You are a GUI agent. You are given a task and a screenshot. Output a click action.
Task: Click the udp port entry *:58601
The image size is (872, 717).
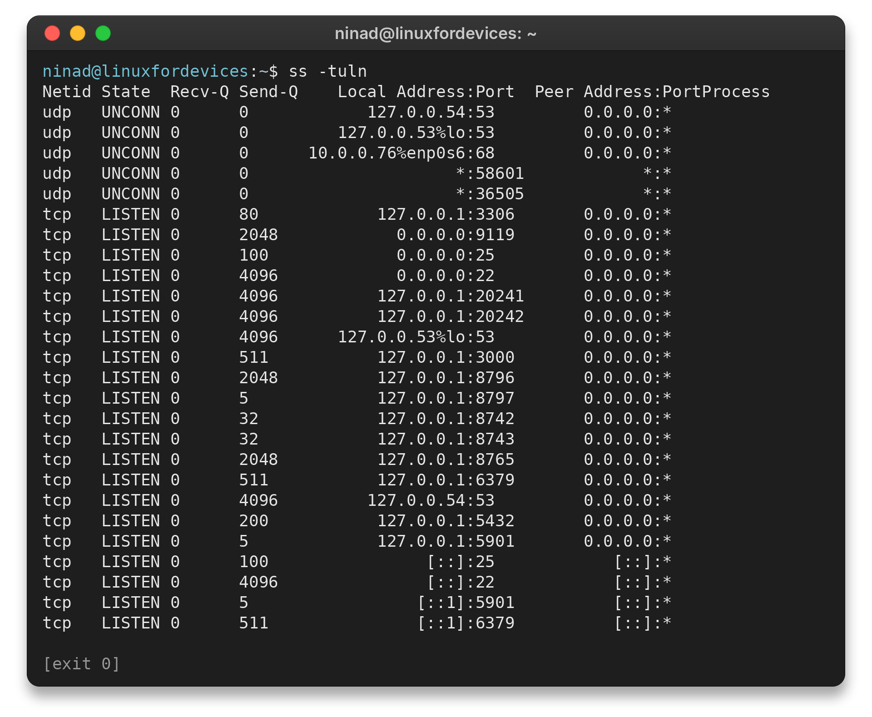[490, 173]
